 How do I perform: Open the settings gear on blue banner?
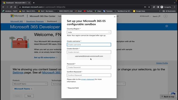167,26
